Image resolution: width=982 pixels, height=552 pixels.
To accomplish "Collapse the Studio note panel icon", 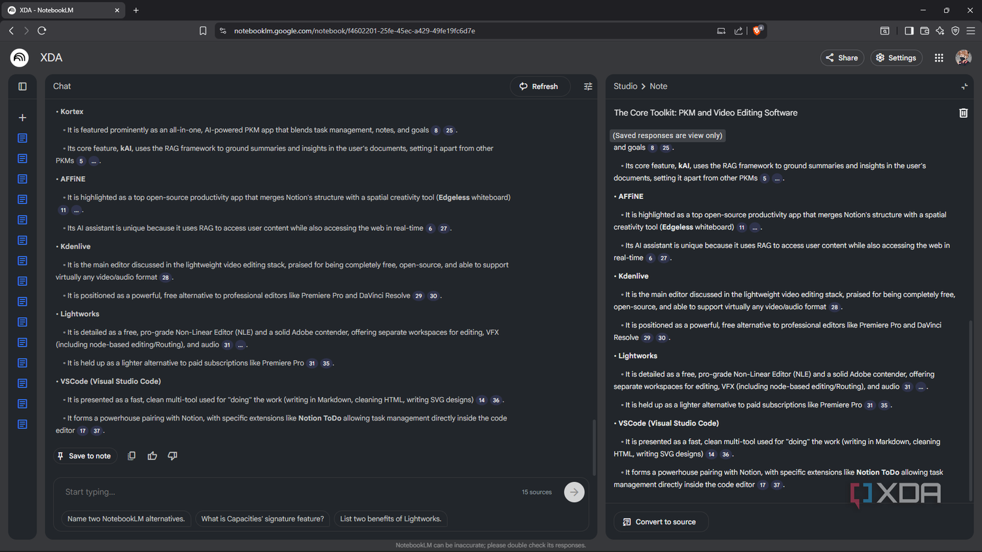I will pos(964,86).
